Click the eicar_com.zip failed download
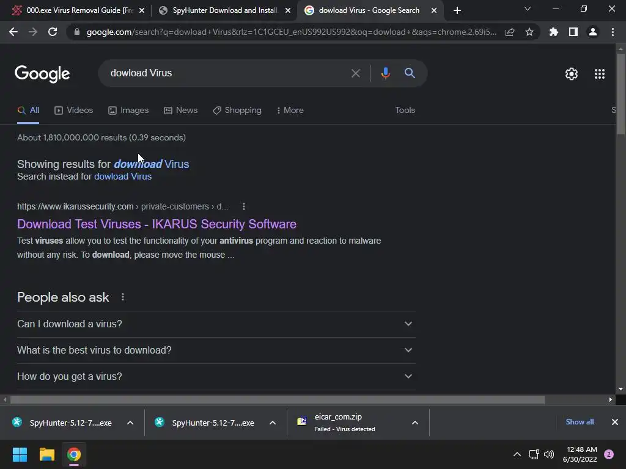This screenshot has width=626, height=469. point(346,423)
